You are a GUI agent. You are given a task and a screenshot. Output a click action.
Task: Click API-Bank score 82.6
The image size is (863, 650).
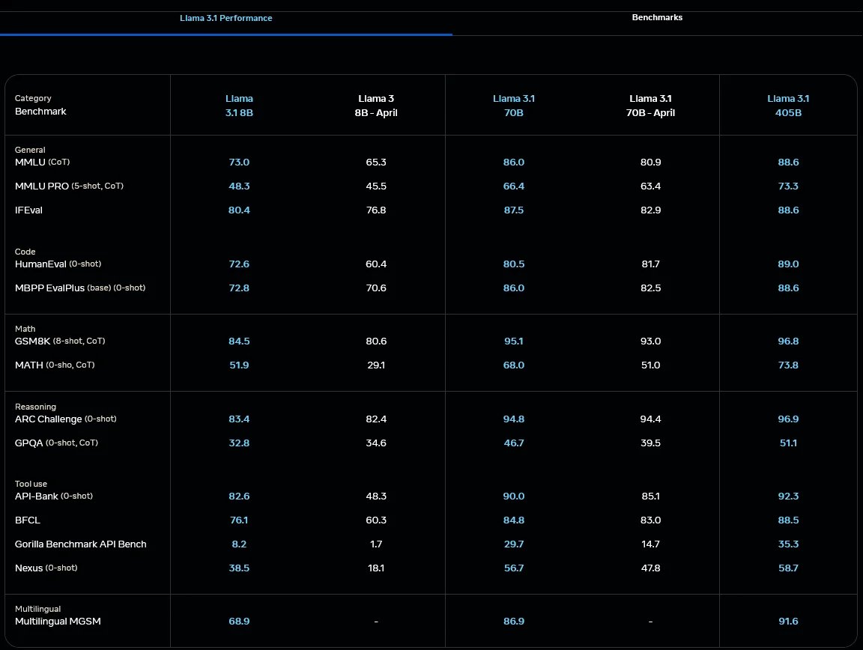[239, 496]
